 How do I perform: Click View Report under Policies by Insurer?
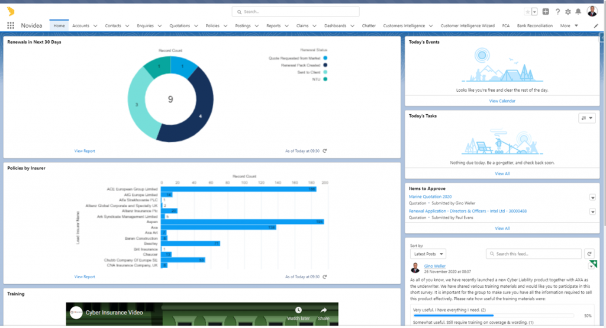tap(85, 276)
